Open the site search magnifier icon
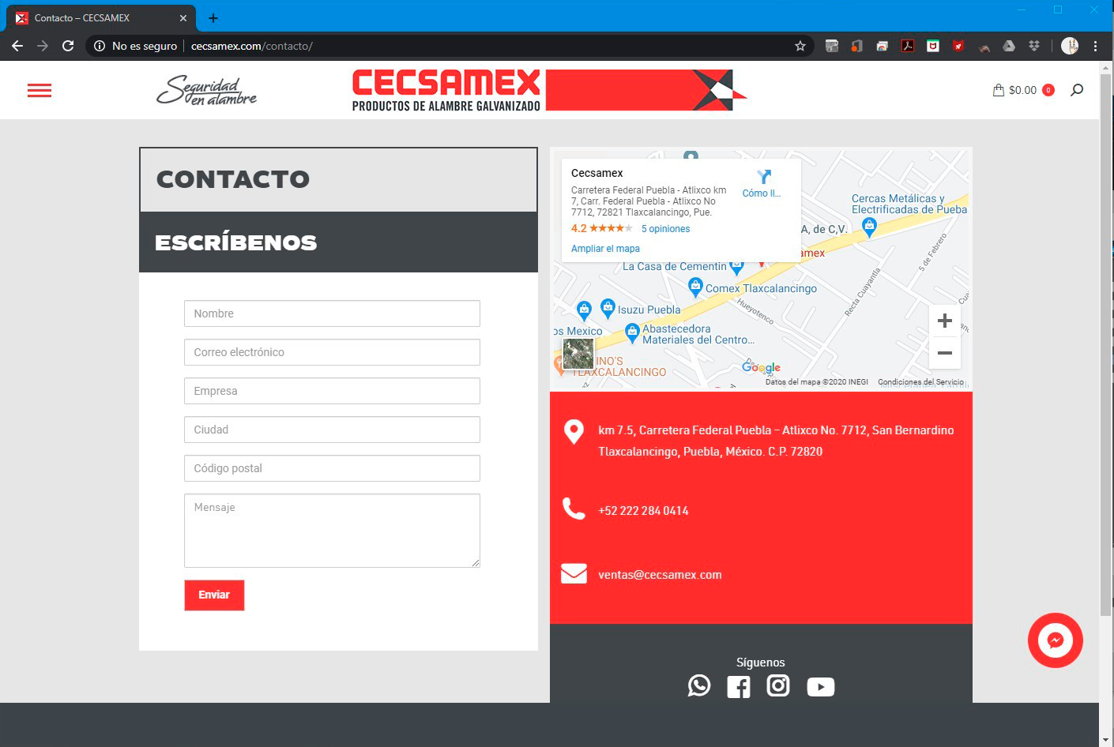The height and width of the screenshot is (747, 1114). [1077, 90]
